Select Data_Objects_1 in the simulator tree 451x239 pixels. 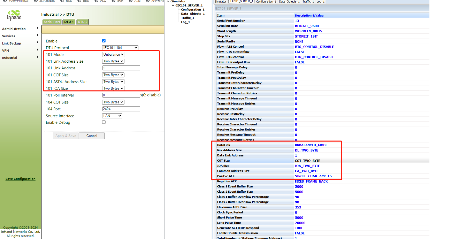coord(193,14)
